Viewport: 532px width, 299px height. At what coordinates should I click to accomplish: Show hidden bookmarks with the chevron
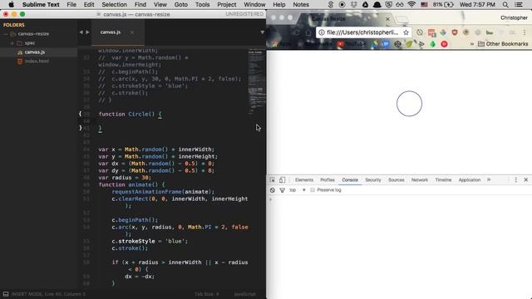[x=471, y=44]
